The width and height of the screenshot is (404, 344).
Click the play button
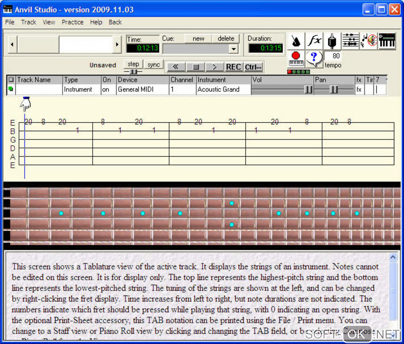tap(215, 67)
